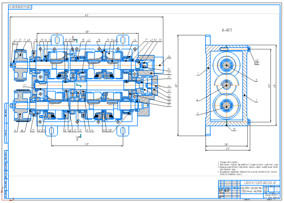This screenshot has height=203, width=284.
Task: Click callout '44' on the main view
Action: click(169, 86)
